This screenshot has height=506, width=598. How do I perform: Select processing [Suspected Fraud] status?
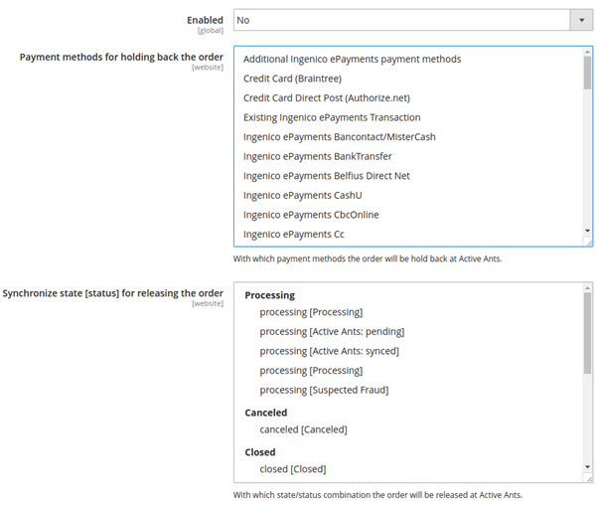click(324, 390)
